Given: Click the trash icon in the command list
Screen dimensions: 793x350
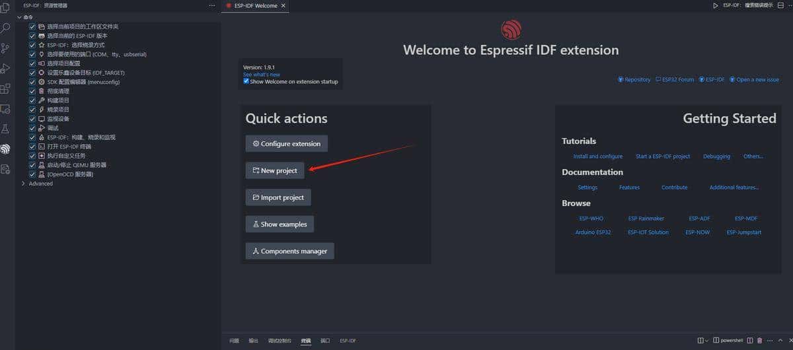Looking at the screenshot, I should coord(42,91).
